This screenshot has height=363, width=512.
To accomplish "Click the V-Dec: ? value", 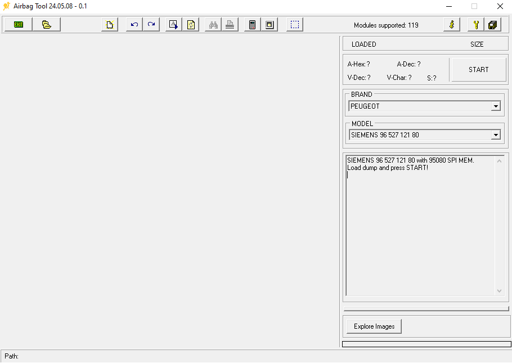I will (359, 78).
